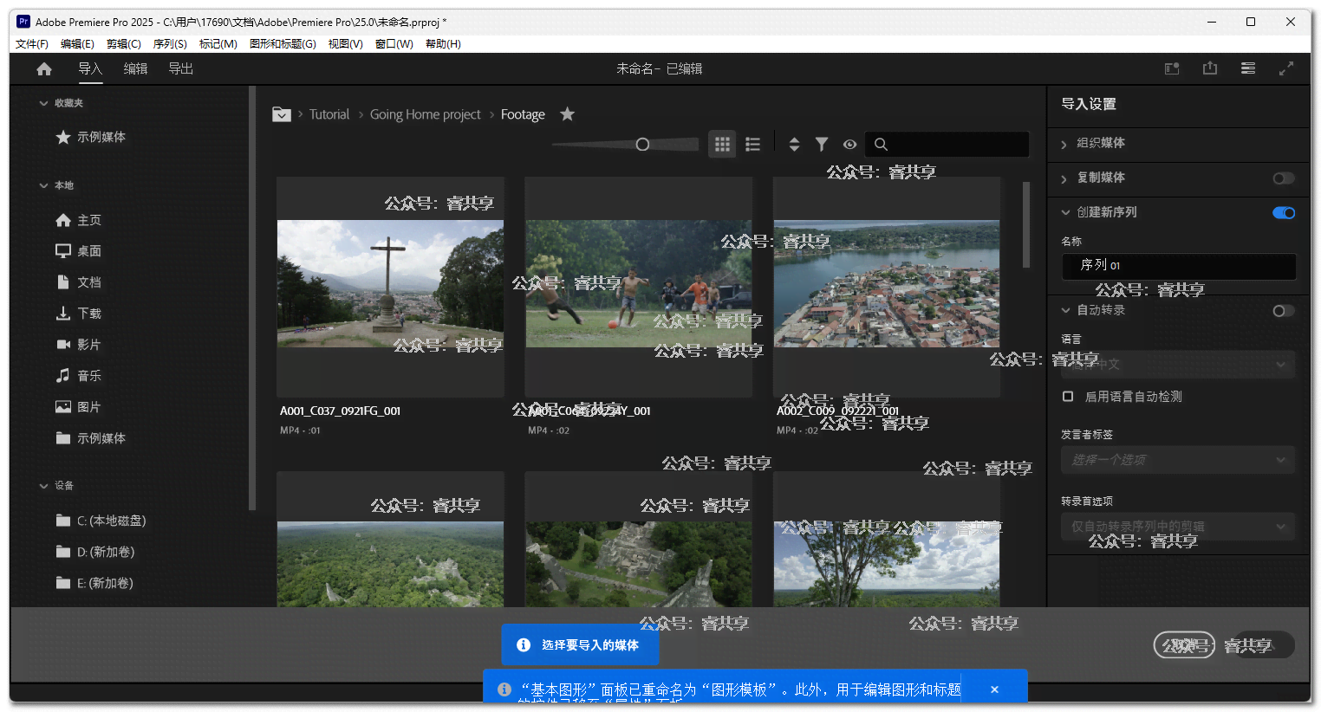This screenshot has width=1321, height=712.
Task: Collapse the 本地 section in sidebar
Action: point(44,185)
